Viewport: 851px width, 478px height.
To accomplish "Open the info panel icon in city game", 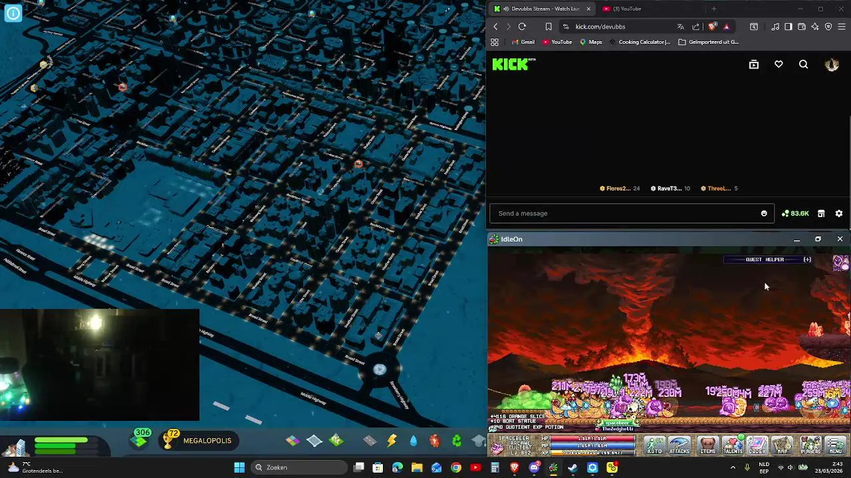I will (13, 13).
